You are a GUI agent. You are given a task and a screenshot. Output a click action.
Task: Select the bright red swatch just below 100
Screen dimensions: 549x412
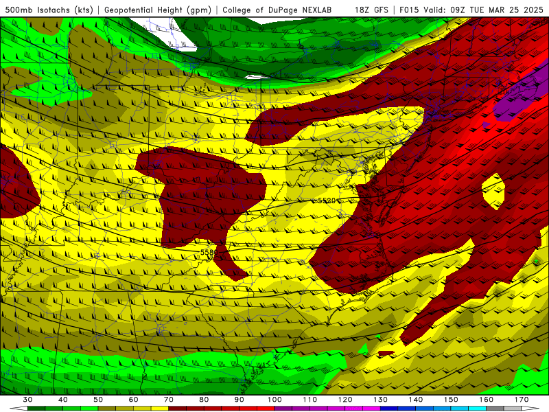(x=266, y=409)
